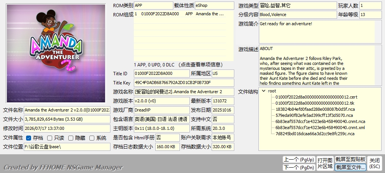Click the 上一个 (PgUp) button

[299, 160]
